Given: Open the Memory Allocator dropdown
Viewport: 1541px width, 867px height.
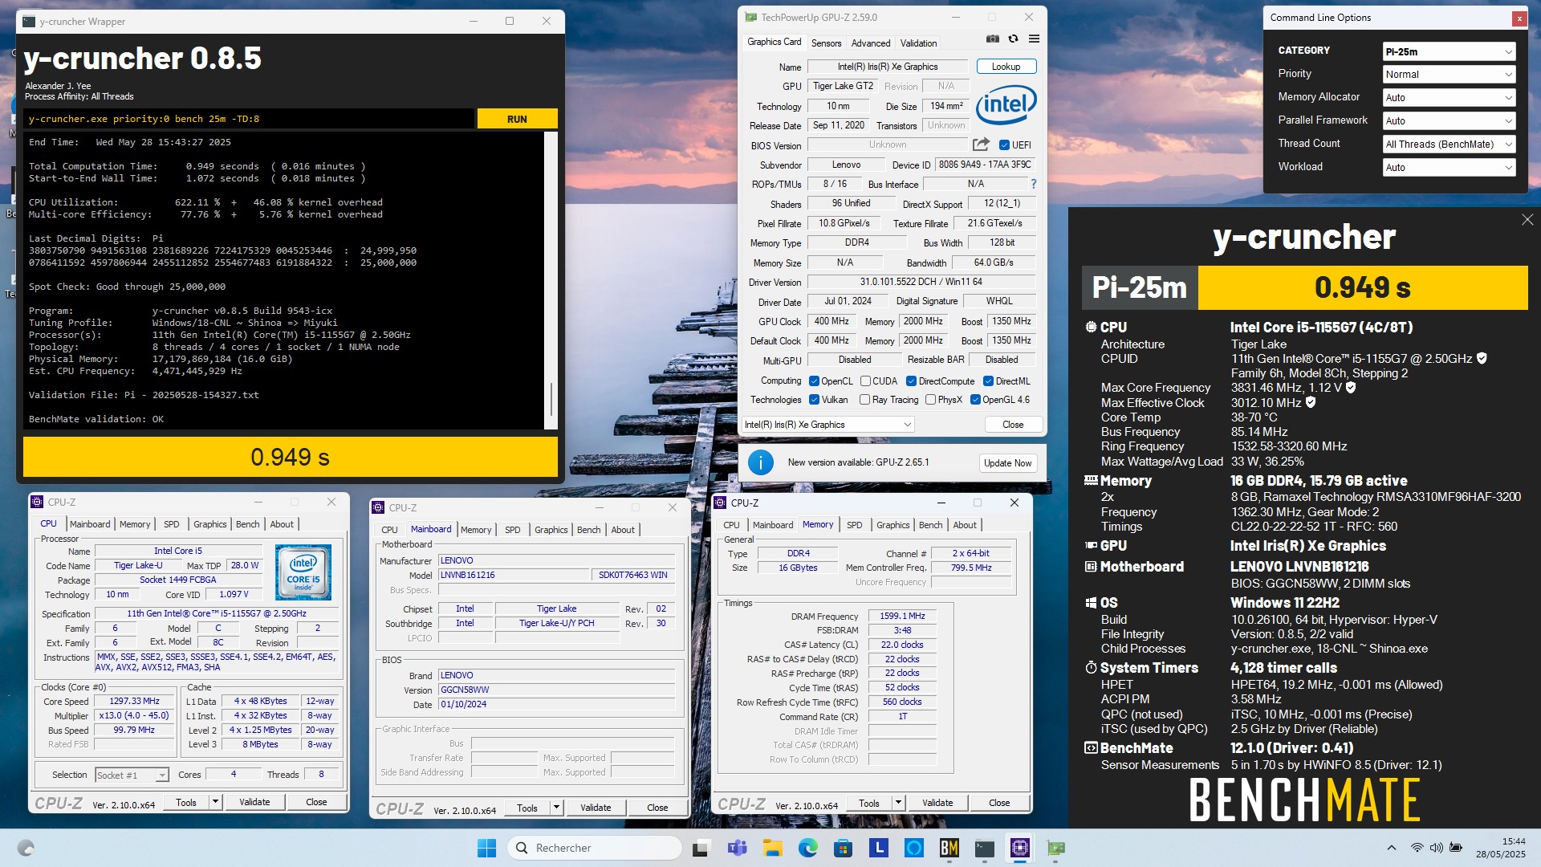Looking at the screenshot, I should (1449, 98).
